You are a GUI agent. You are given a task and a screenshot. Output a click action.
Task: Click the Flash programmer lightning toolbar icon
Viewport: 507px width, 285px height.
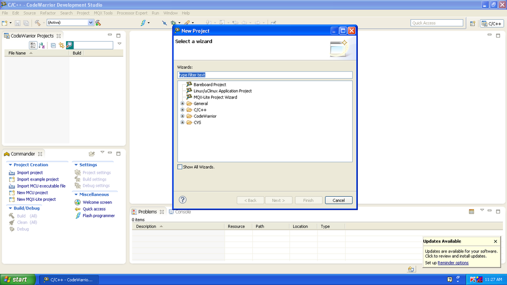pyautogui.click(x=143, y=23)
